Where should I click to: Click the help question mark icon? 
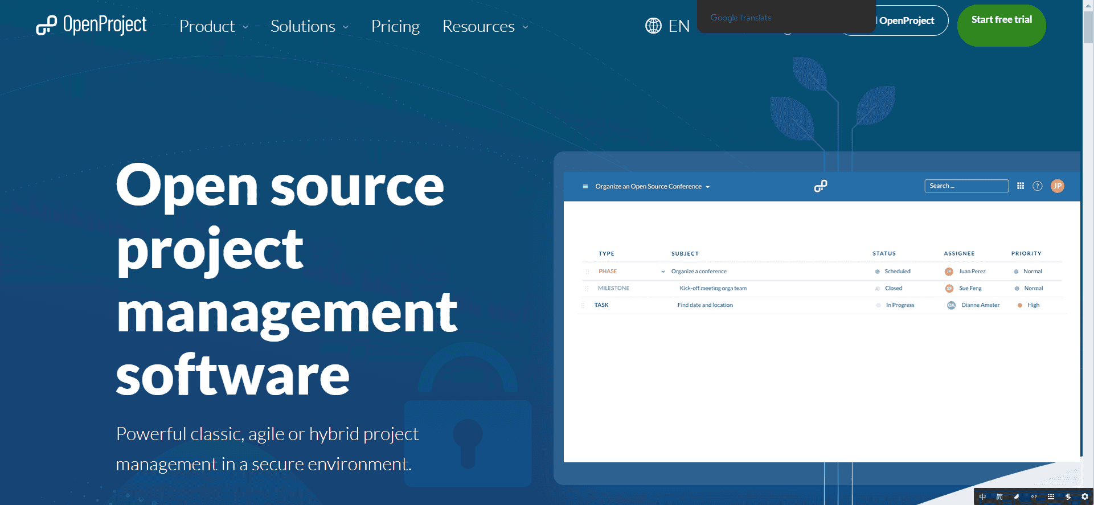point(1038,186)
